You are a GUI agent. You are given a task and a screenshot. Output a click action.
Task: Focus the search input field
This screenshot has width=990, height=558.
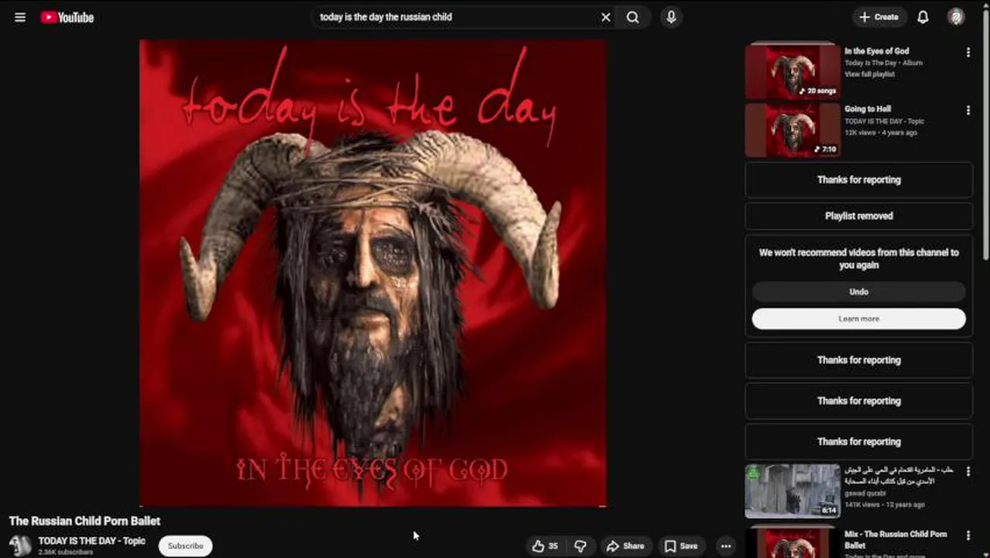[x=457, y=17]
